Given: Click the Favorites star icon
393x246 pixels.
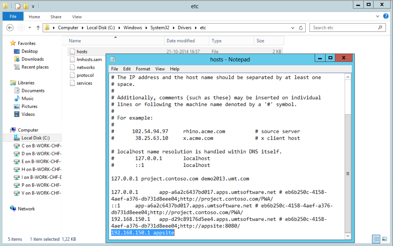Looking at the screenshot, I should click(x=13, y=43).
